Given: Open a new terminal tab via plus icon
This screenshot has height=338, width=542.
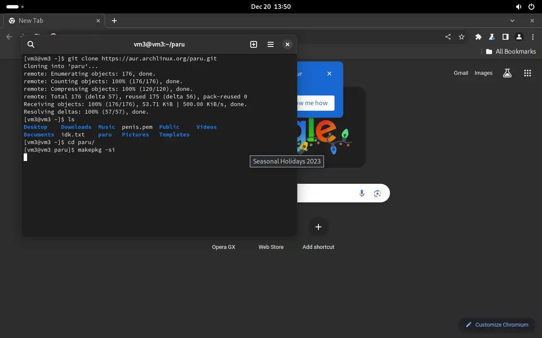Looking at the screenshot, I should click(254, 44).
